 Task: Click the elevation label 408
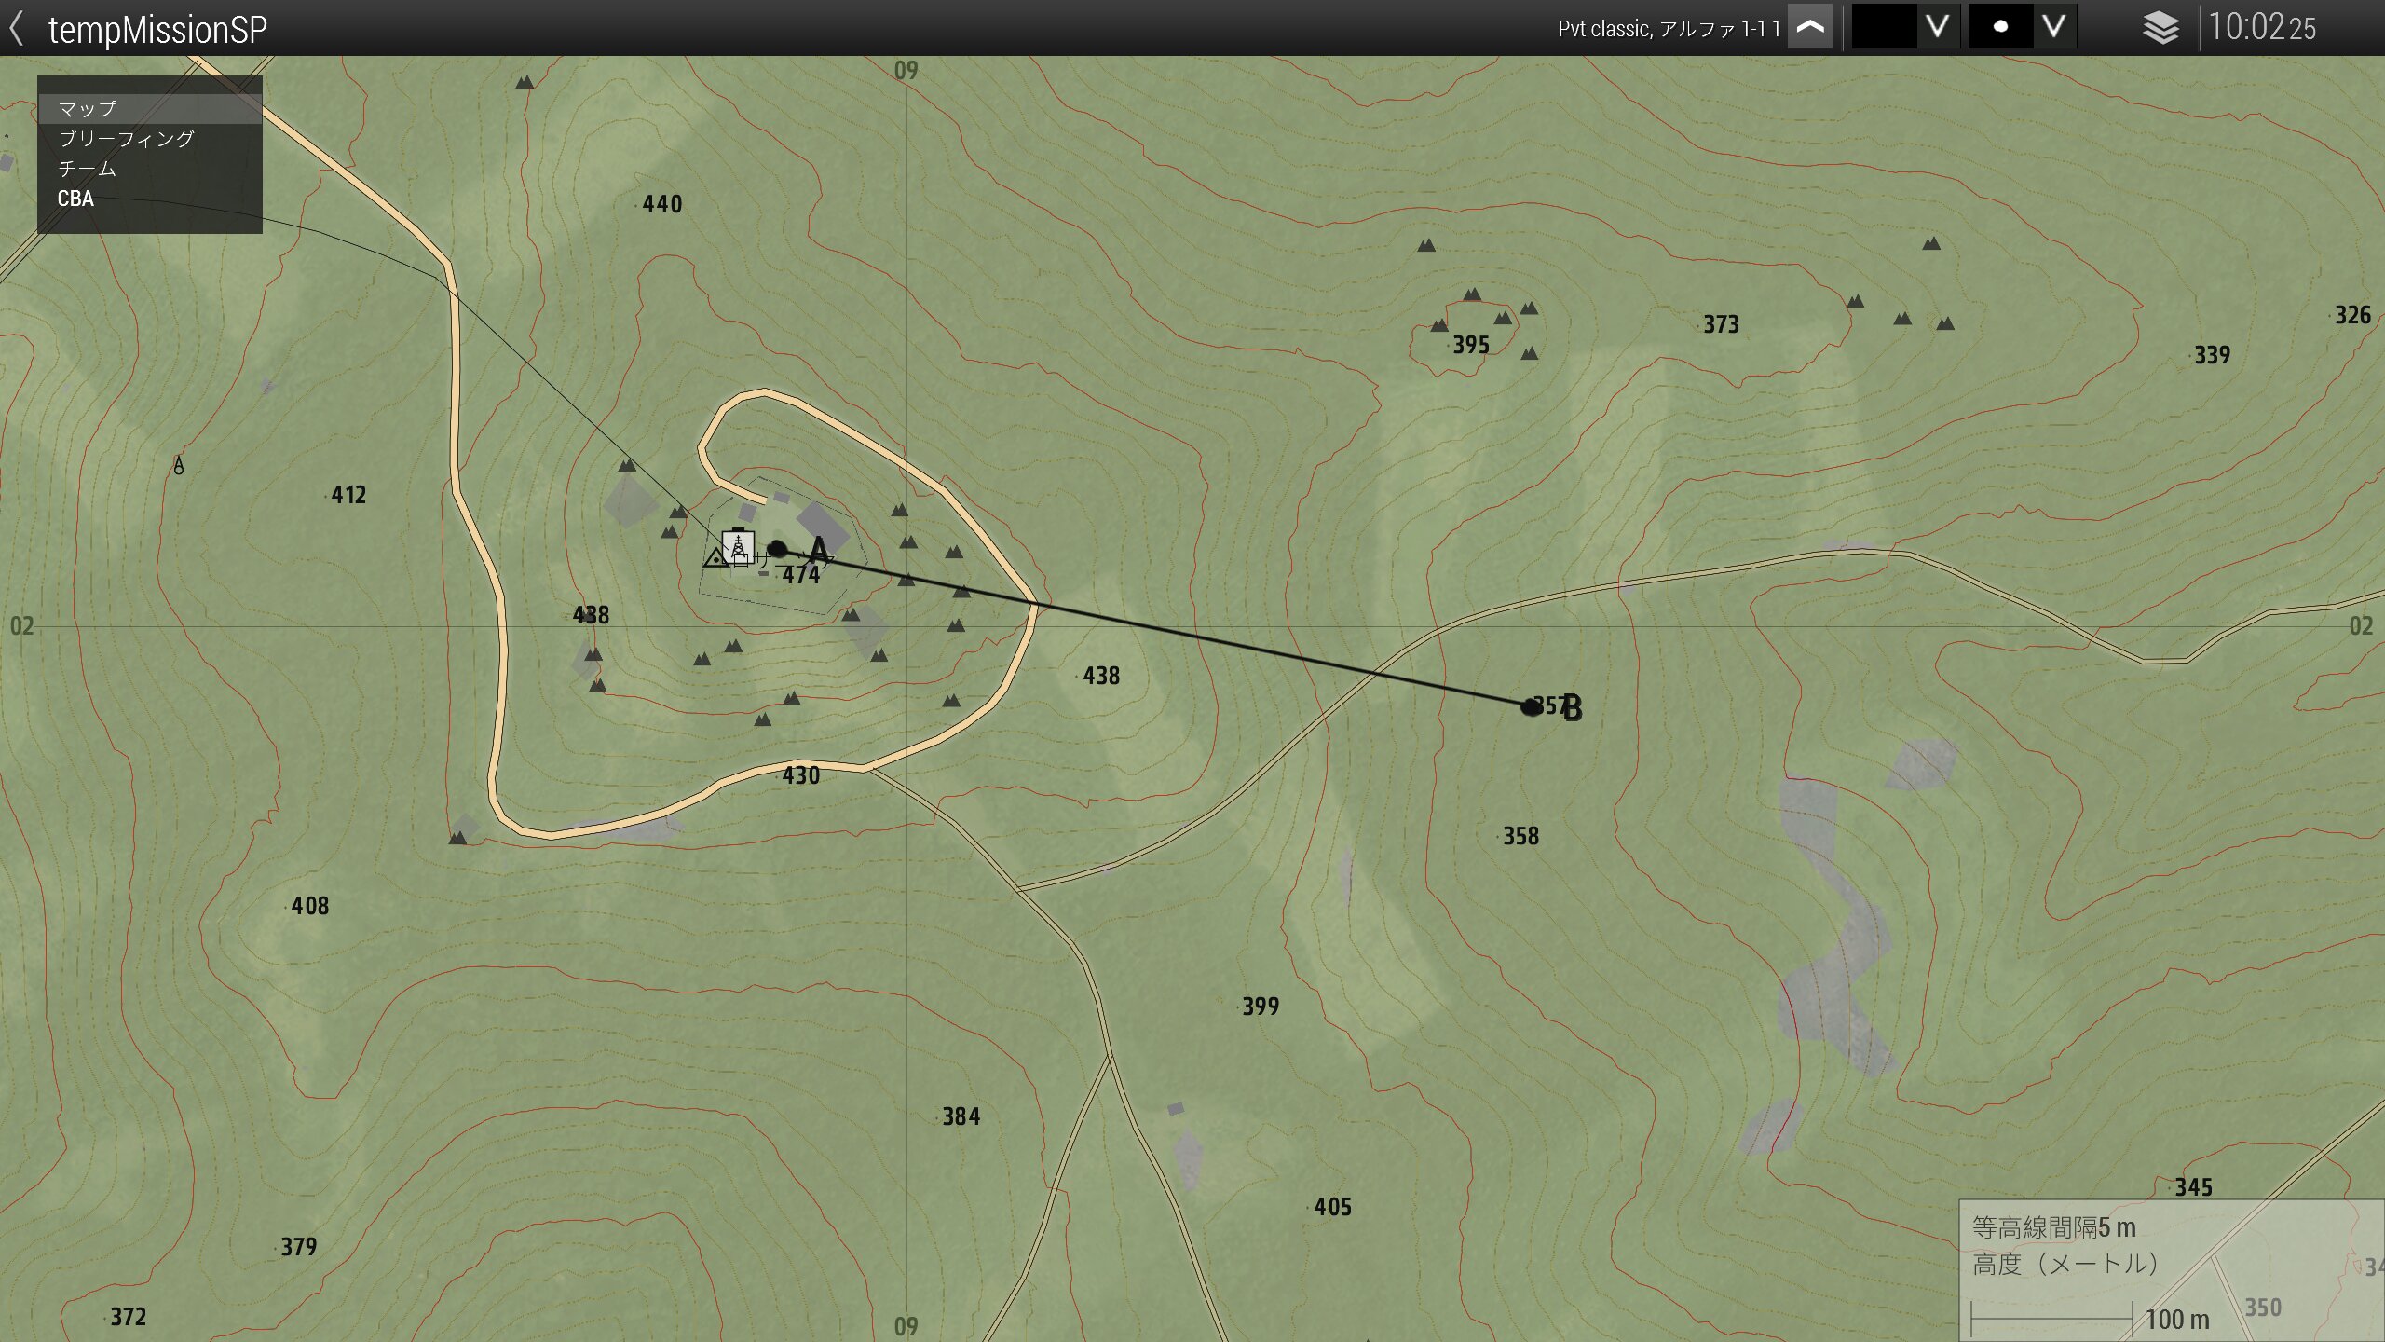pos(310,906)
